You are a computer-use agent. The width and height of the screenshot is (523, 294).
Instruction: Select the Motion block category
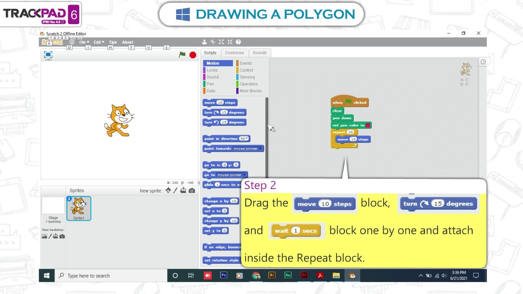217,63
